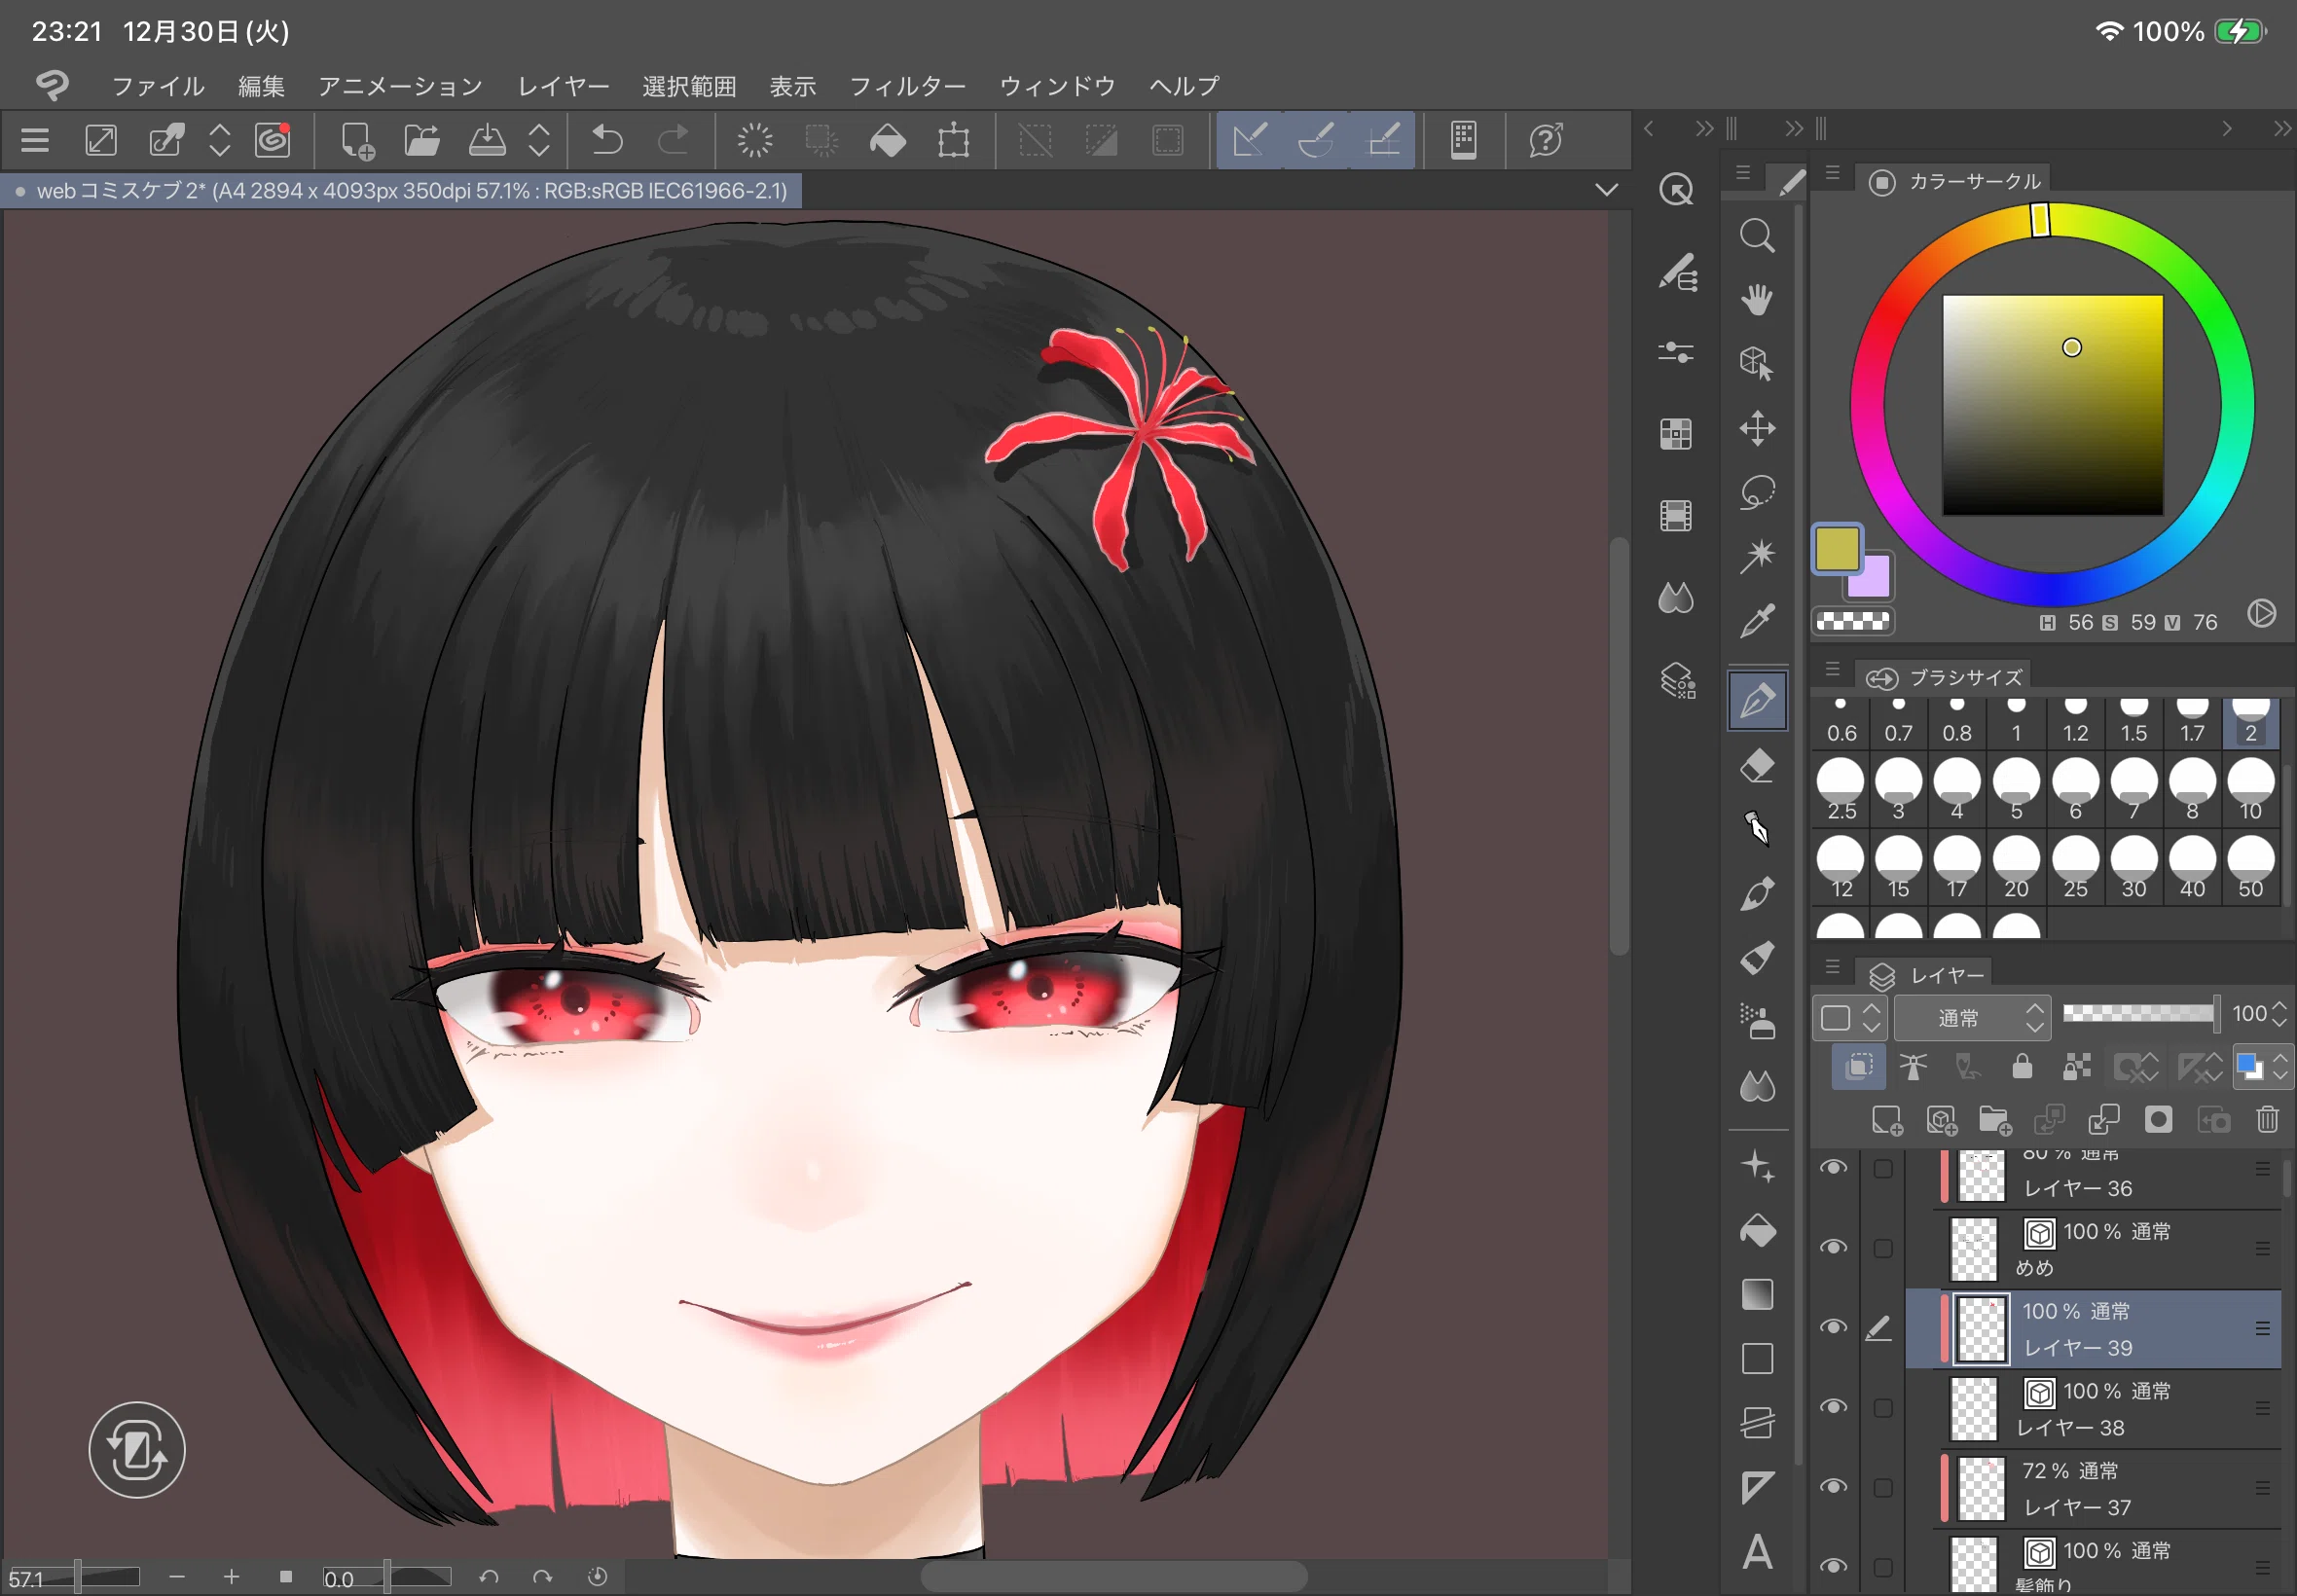Screen dimensions: 2297x1596
Task: Click the Undo arrow in command bar
Action: click(607, 140)
